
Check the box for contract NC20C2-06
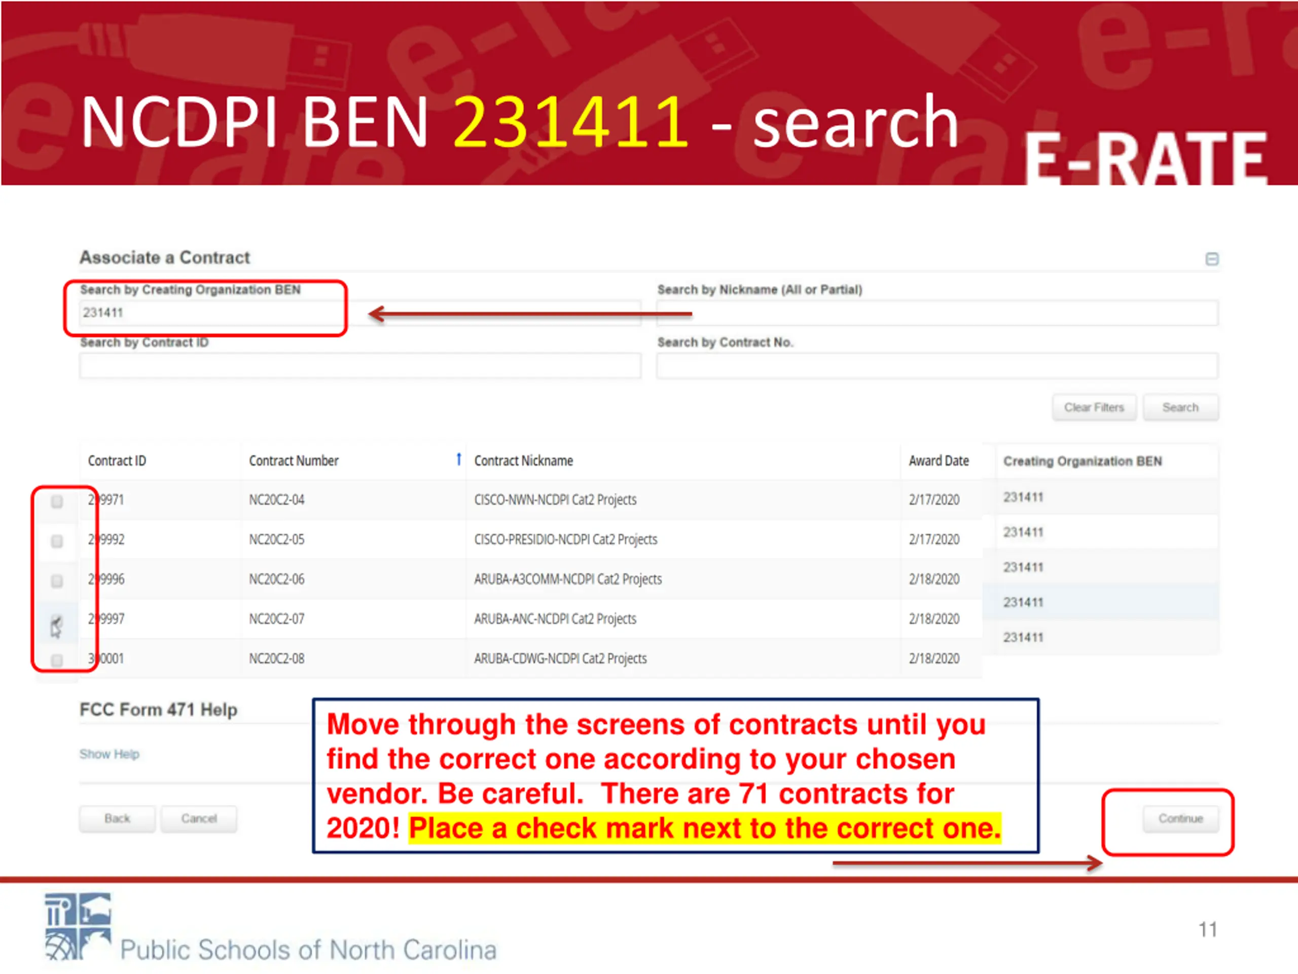pos(57,581)
